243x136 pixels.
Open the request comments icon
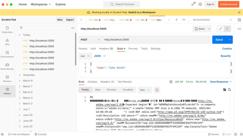point(227,29)
